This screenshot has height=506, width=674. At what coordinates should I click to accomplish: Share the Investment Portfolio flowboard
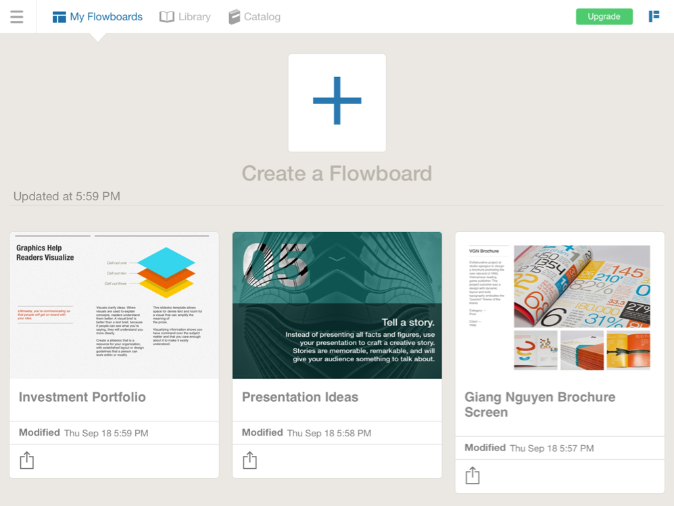pos(26,461)
